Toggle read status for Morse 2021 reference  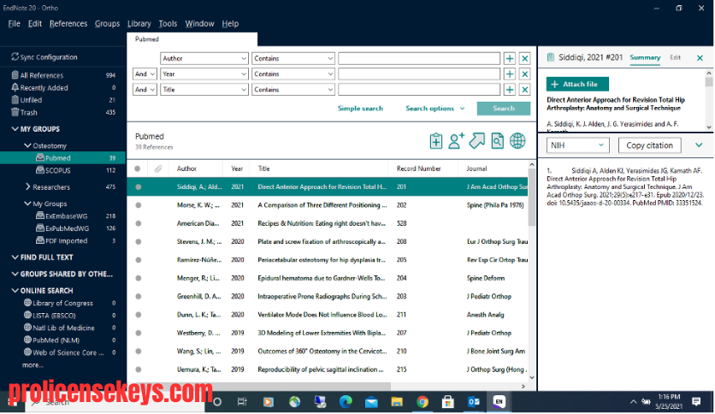(139, 205)
